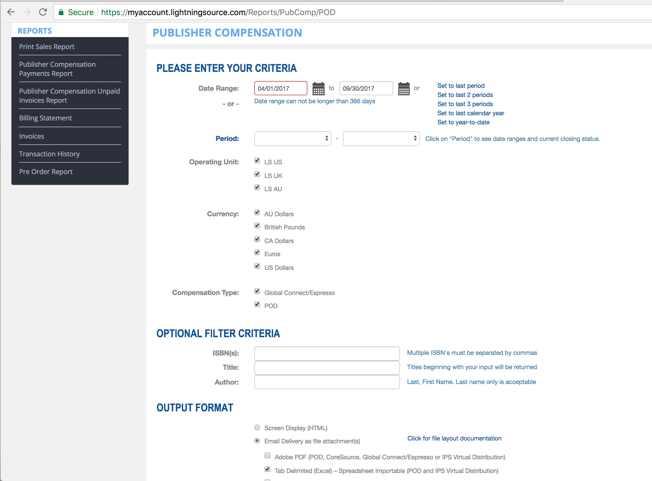
Task: Click the ISBN(s) input field
Action: point(327,353)
